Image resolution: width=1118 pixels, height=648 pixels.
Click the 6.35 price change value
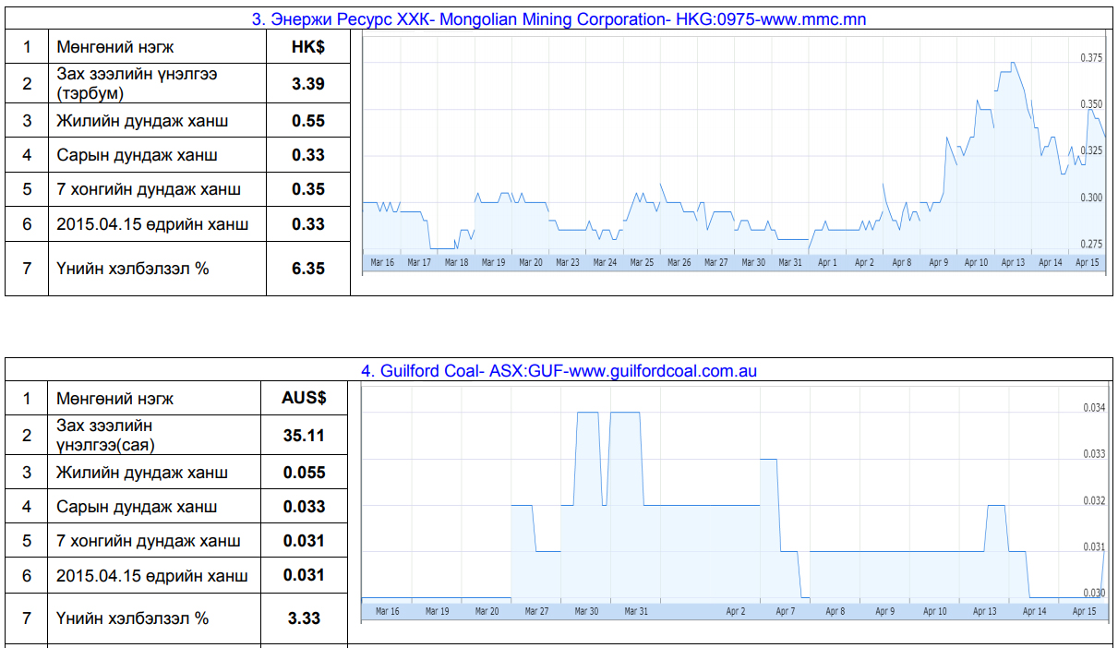(307, 269)
